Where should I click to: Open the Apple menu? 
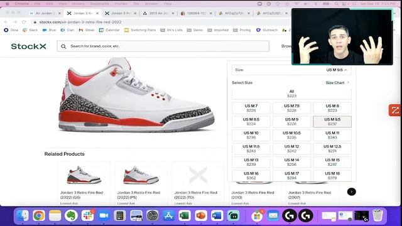[x=7, y=4]
